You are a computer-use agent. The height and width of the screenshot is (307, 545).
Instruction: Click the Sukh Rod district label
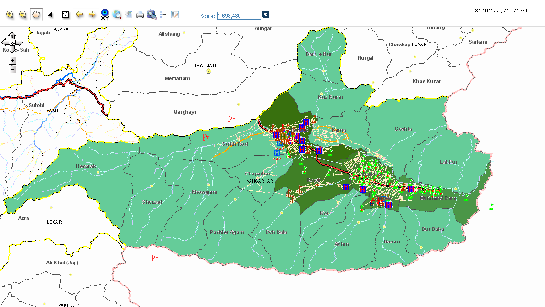pos(235,144)
